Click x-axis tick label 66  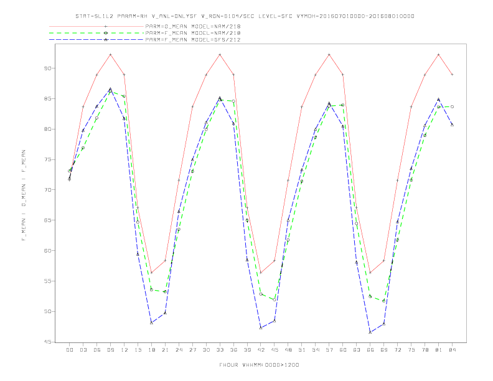pyautogui.click(x=370, y=350)
